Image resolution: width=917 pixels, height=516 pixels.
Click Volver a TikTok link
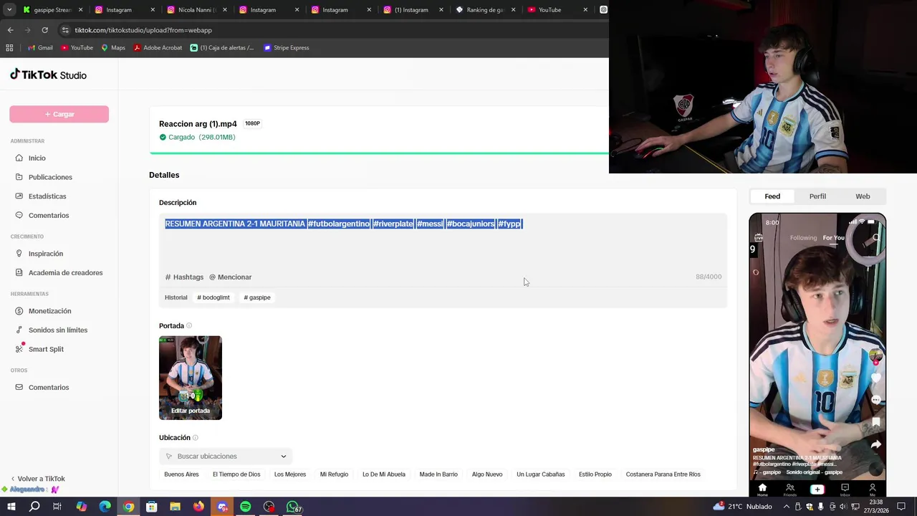click(x=38, y=479)
